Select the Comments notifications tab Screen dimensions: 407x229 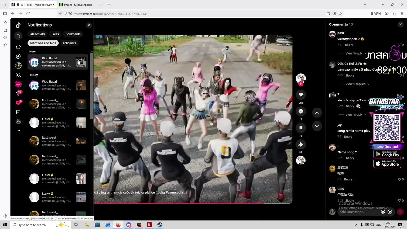tap(73, 34)
